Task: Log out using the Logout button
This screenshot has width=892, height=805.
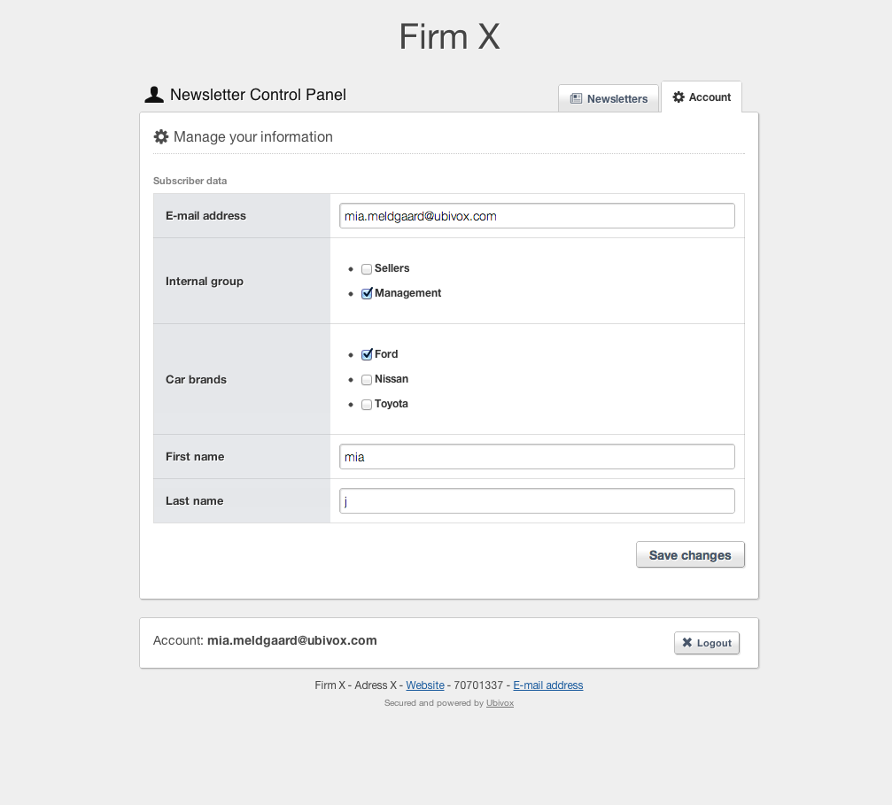Action: coord(707,643)
